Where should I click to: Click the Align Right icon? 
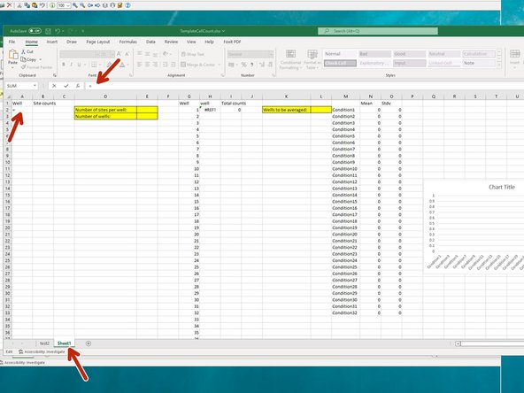click(x=155, y=65)
